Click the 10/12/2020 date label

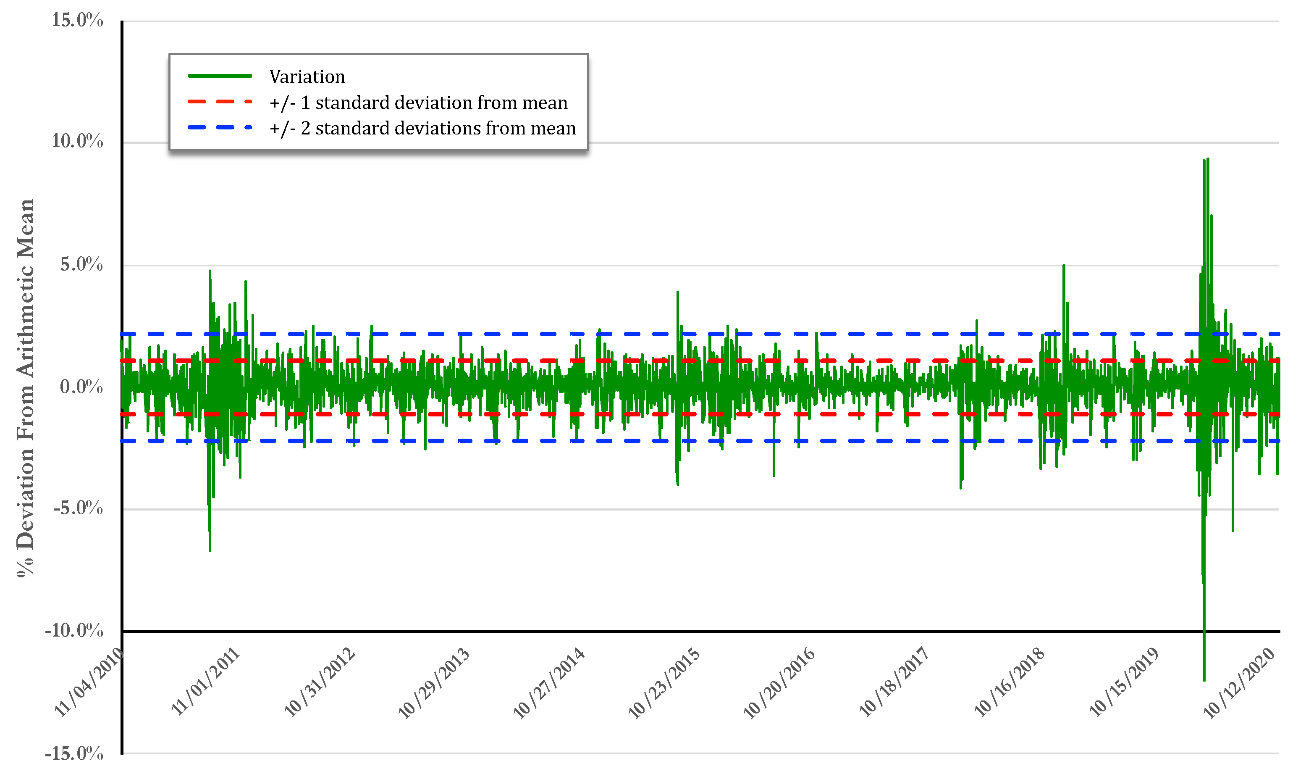pos(1239,684)
